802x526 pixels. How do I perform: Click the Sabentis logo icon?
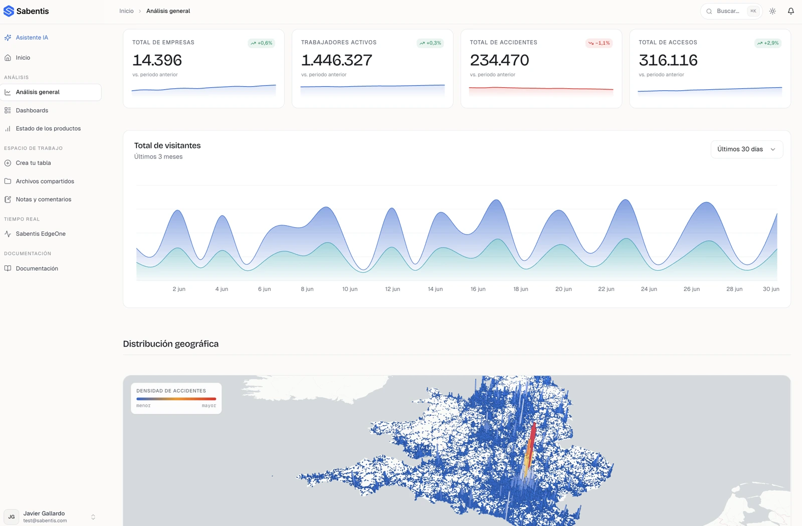[9, 11]
